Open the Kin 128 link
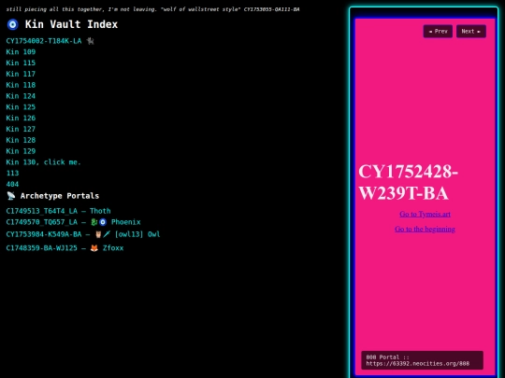This screenshot has height=378, width=505. [21, 140]
